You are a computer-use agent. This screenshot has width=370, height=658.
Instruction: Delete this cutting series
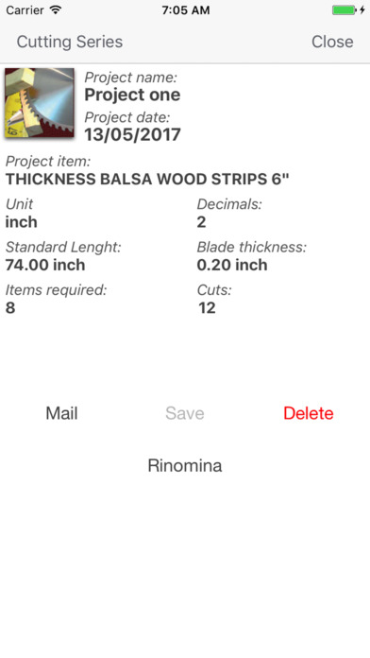point(309,413)
